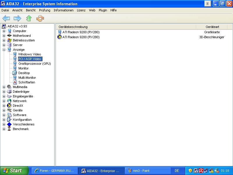Click the red antivirus tray icon
The height and width of the screenshot is (175, 233).
click(x=201, y=171)
